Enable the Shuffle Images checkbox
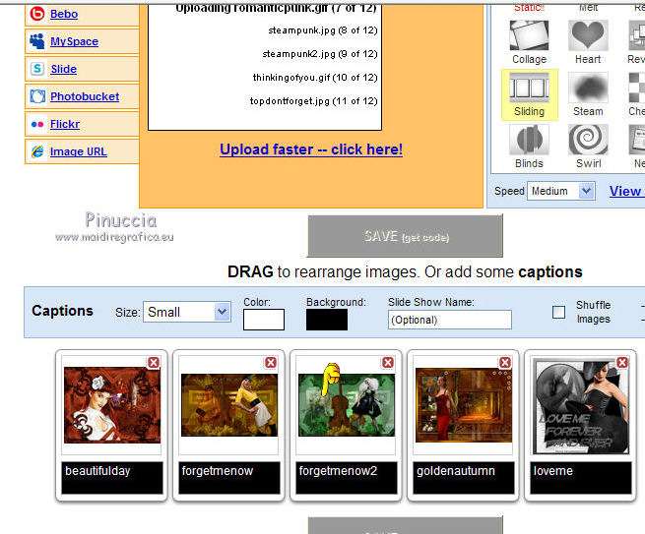The height and width of the screenshot is (534, 645). [x=558, y=312]
